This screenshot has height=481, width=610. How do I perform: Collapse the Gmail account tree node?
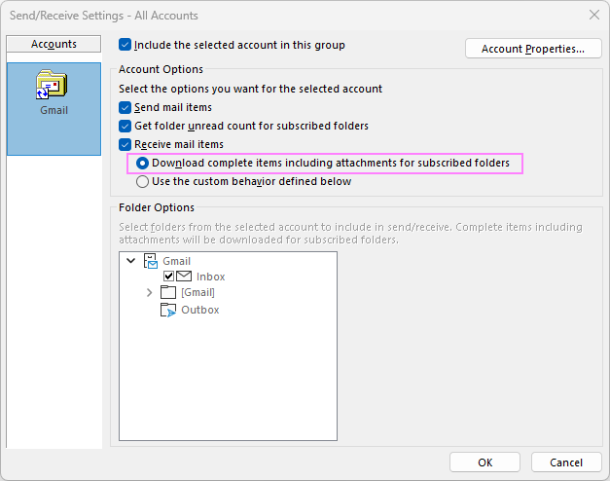tap(131, 261)
